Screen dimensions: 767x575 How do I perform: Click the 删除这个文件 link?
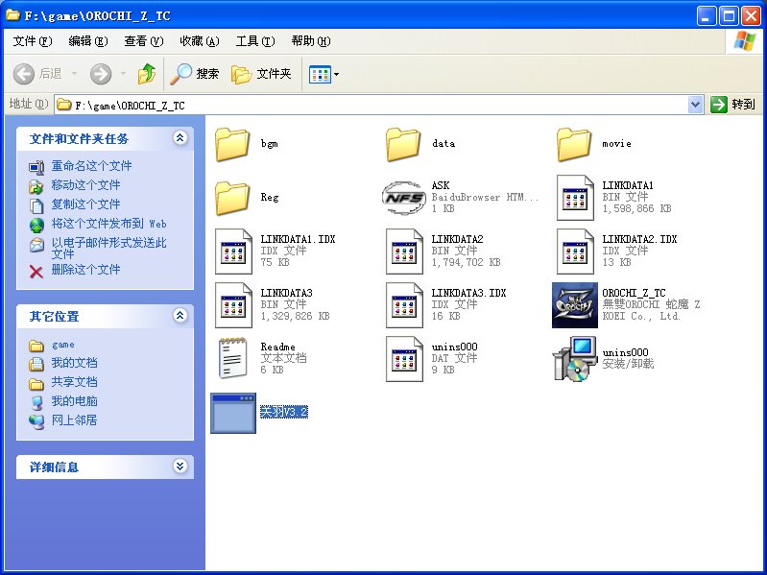[85, 271]
